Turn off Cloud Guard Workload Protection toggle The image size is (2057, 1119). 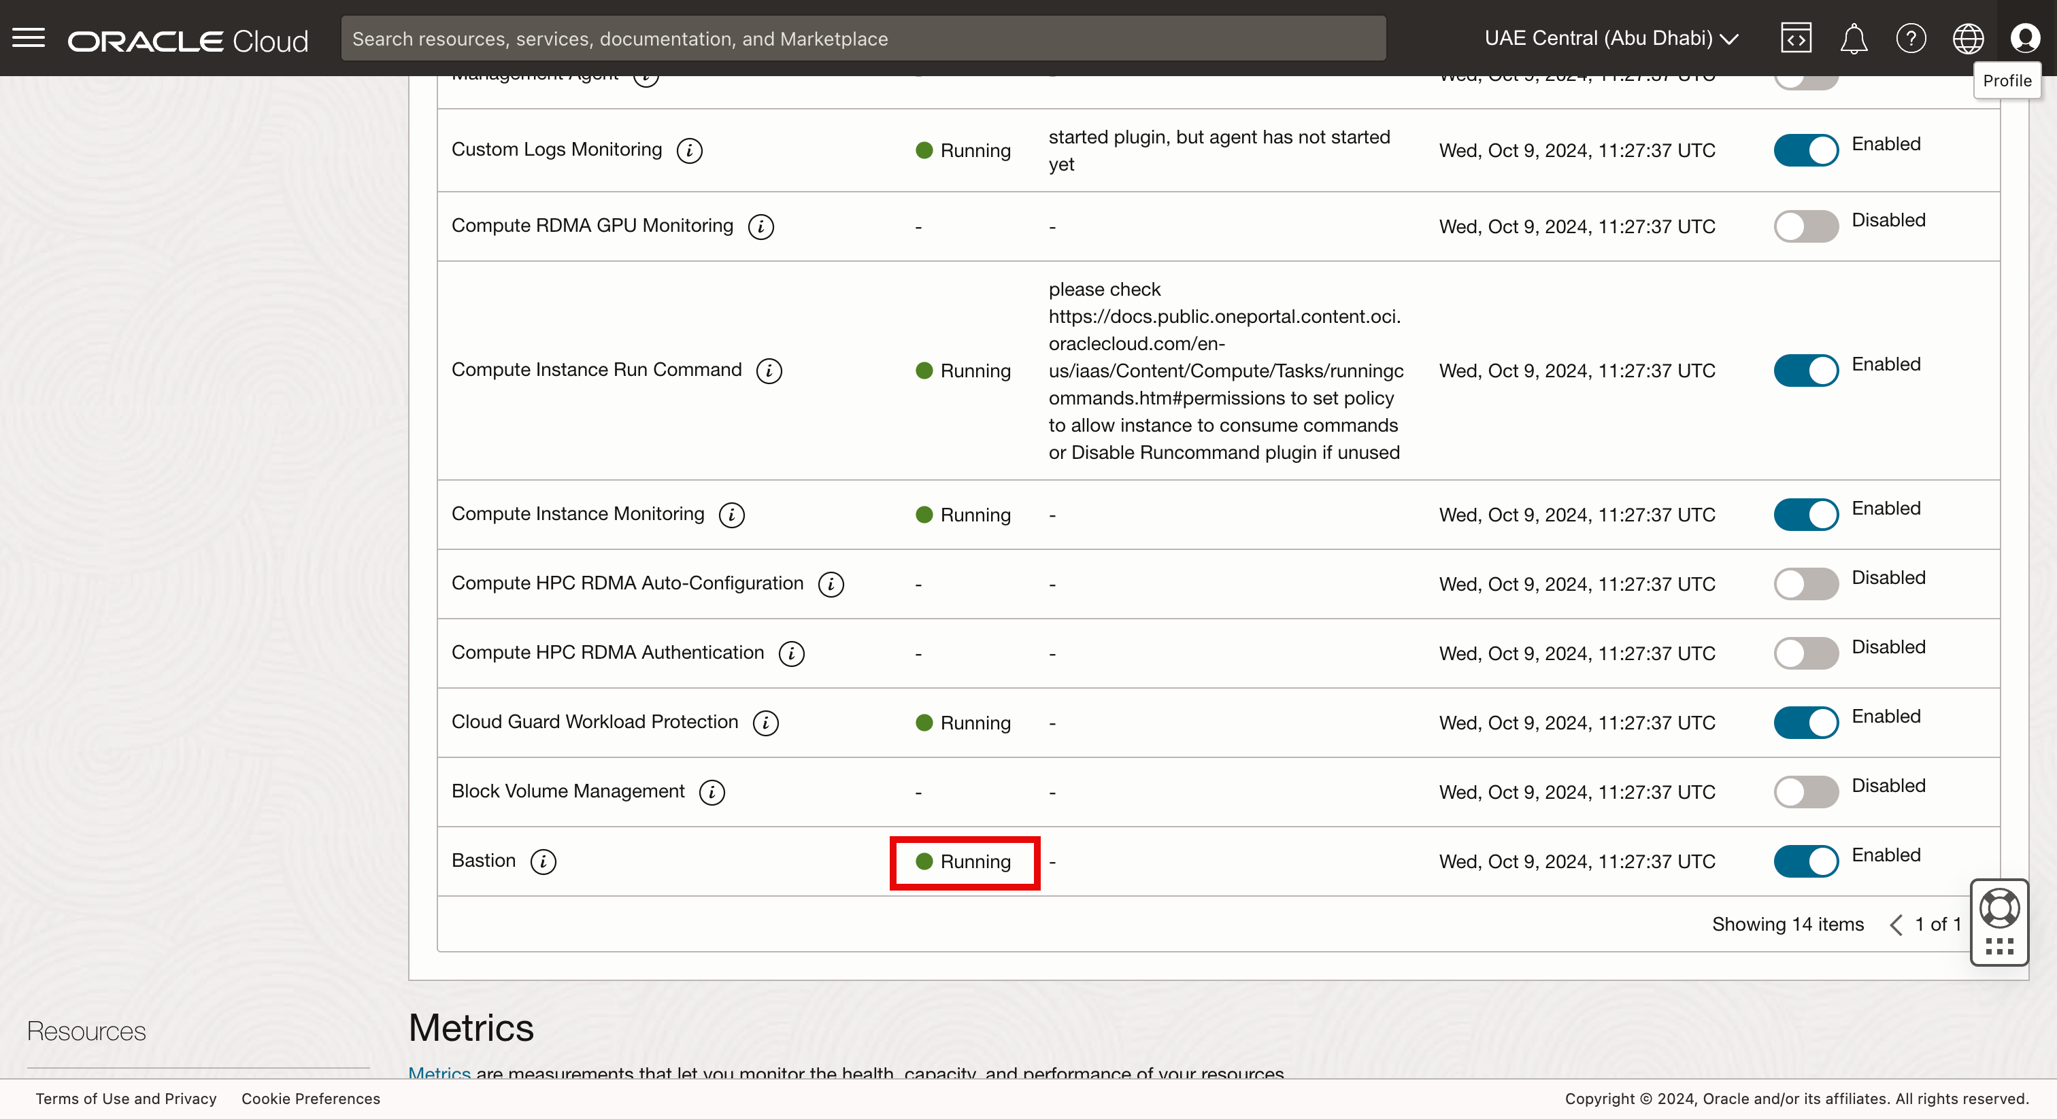tap(1805, 723)
